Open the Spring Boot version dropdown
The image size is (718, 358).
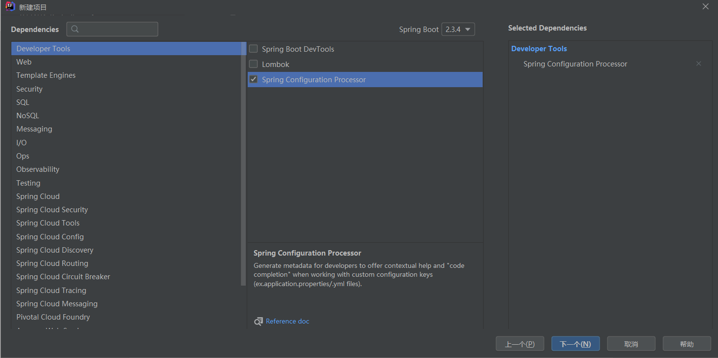[x=458, y=29]
